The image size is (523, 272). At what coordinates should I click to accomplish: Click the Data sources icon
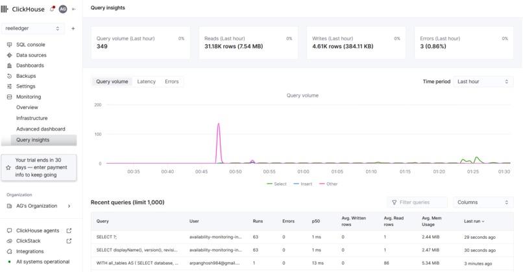[x=9, y=55]
